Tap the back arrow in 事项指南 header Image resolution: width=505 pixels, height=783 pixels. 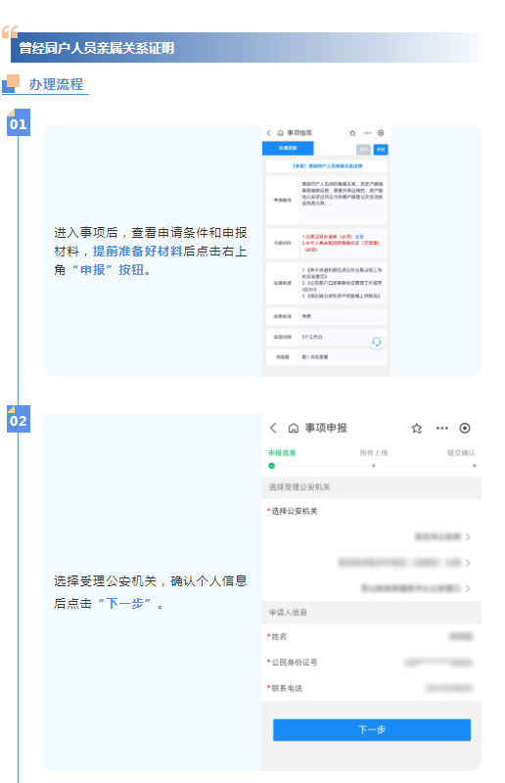click(x=269, y=133)
